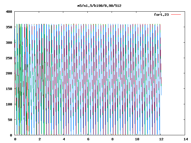Click y-axis label 250

(x=9, y=58)
